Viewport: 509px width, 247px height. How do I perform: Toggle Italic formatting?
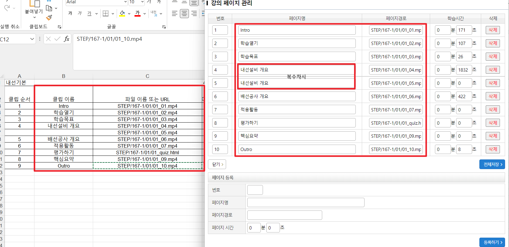[79, 13]
